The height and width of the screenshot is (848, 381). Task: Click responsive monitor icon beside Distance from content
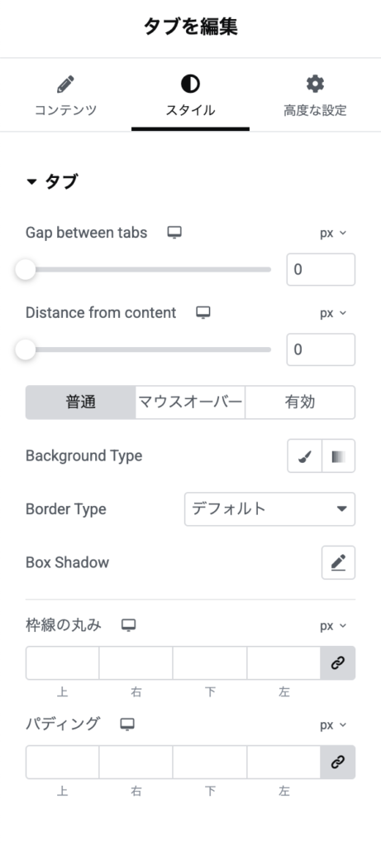[203, 312]
